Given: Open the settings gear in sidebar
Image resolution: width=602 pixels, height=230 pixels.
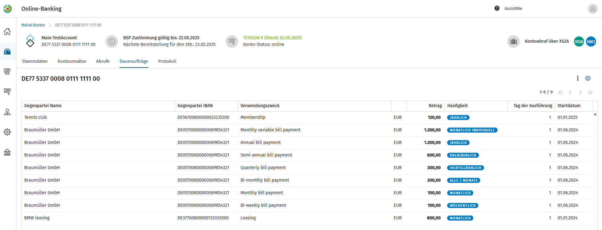Looking at the screenshot, I should pos(7,132).
